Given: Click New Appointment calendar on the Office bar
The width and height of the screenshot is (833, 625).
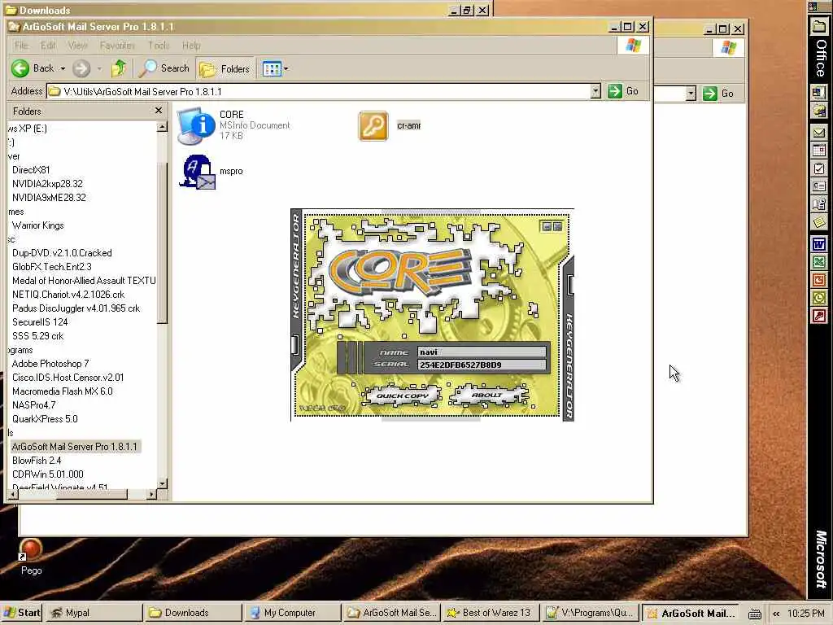Looking at the screenshot, I should [x=819, y=151].
